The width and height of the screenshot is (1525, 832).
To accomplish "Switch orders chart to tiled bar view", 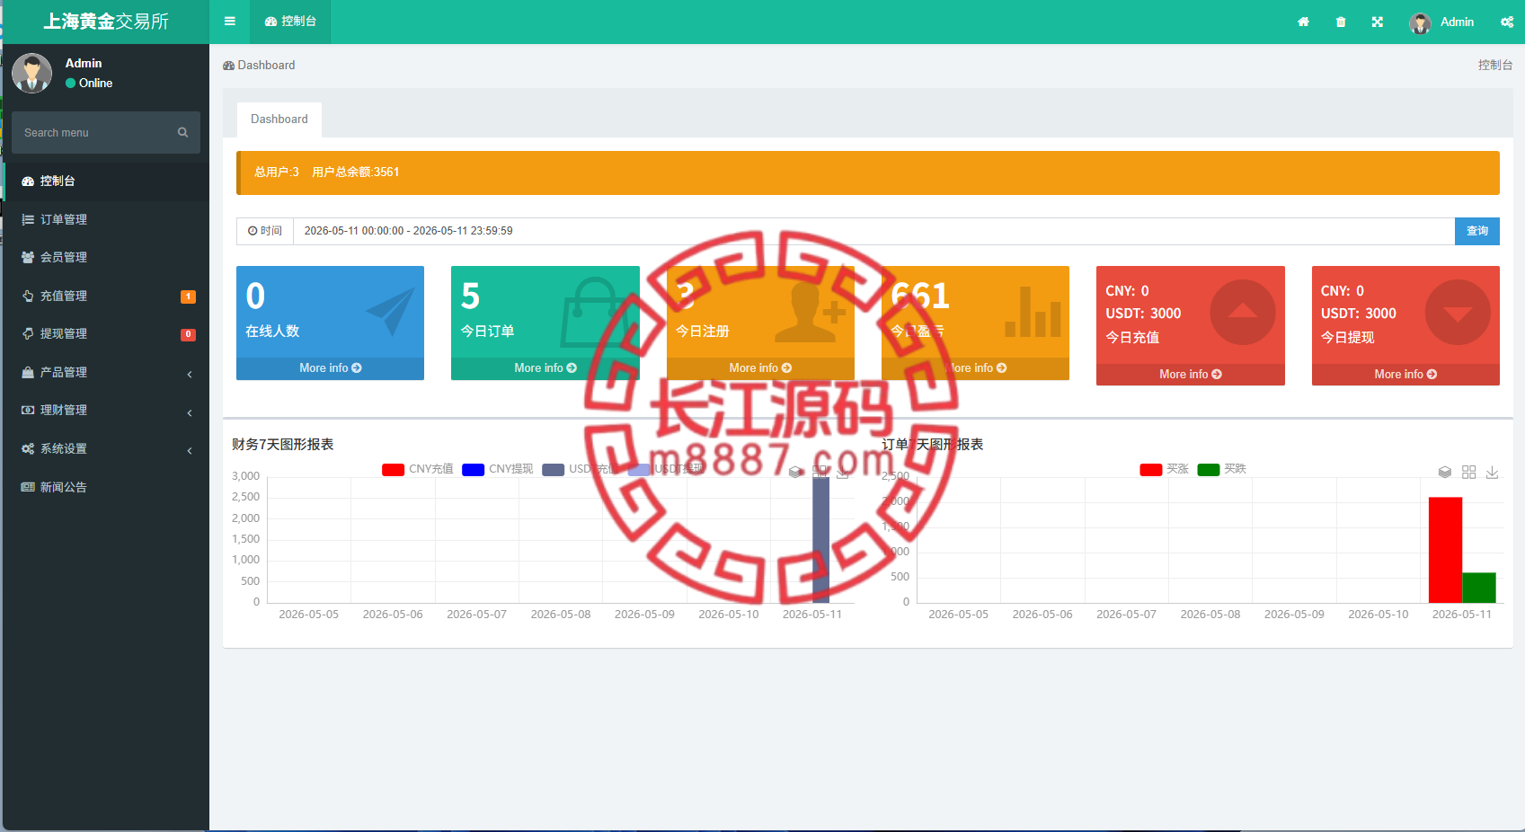I will tap(1469, 472).
